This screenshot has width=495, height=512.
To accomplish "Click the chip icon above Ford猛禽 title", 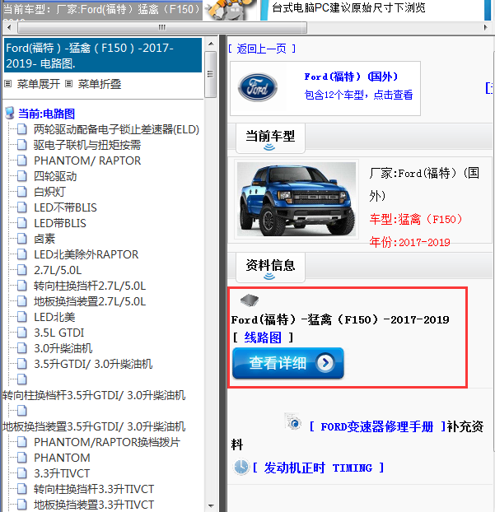I will coord(250,300).
